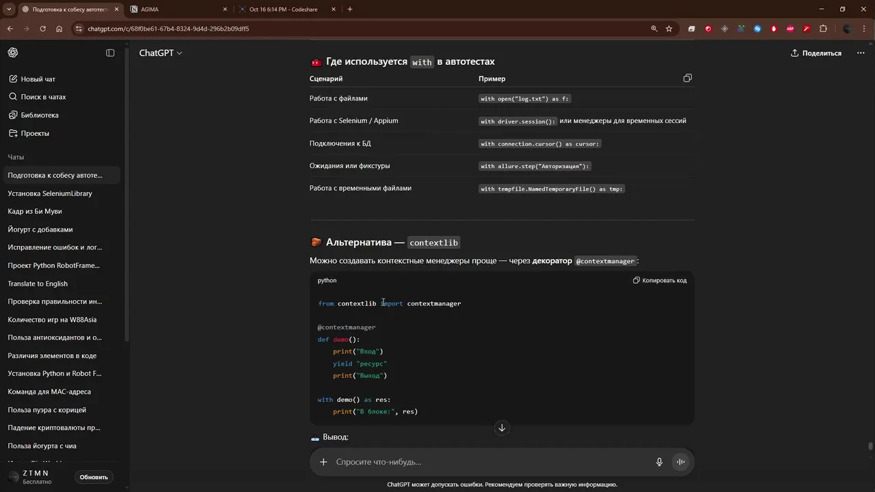Activate microphone dictation icon
Viewport: 875px width, 492px height.
point(660,462)
